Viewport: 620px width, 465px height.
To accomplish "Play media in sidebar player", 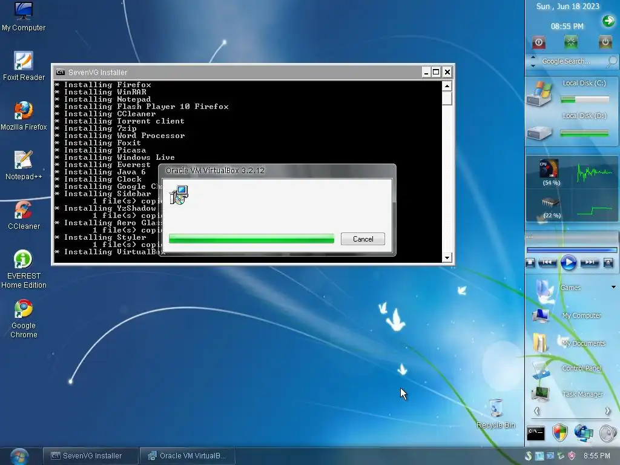I will [568, 263].
